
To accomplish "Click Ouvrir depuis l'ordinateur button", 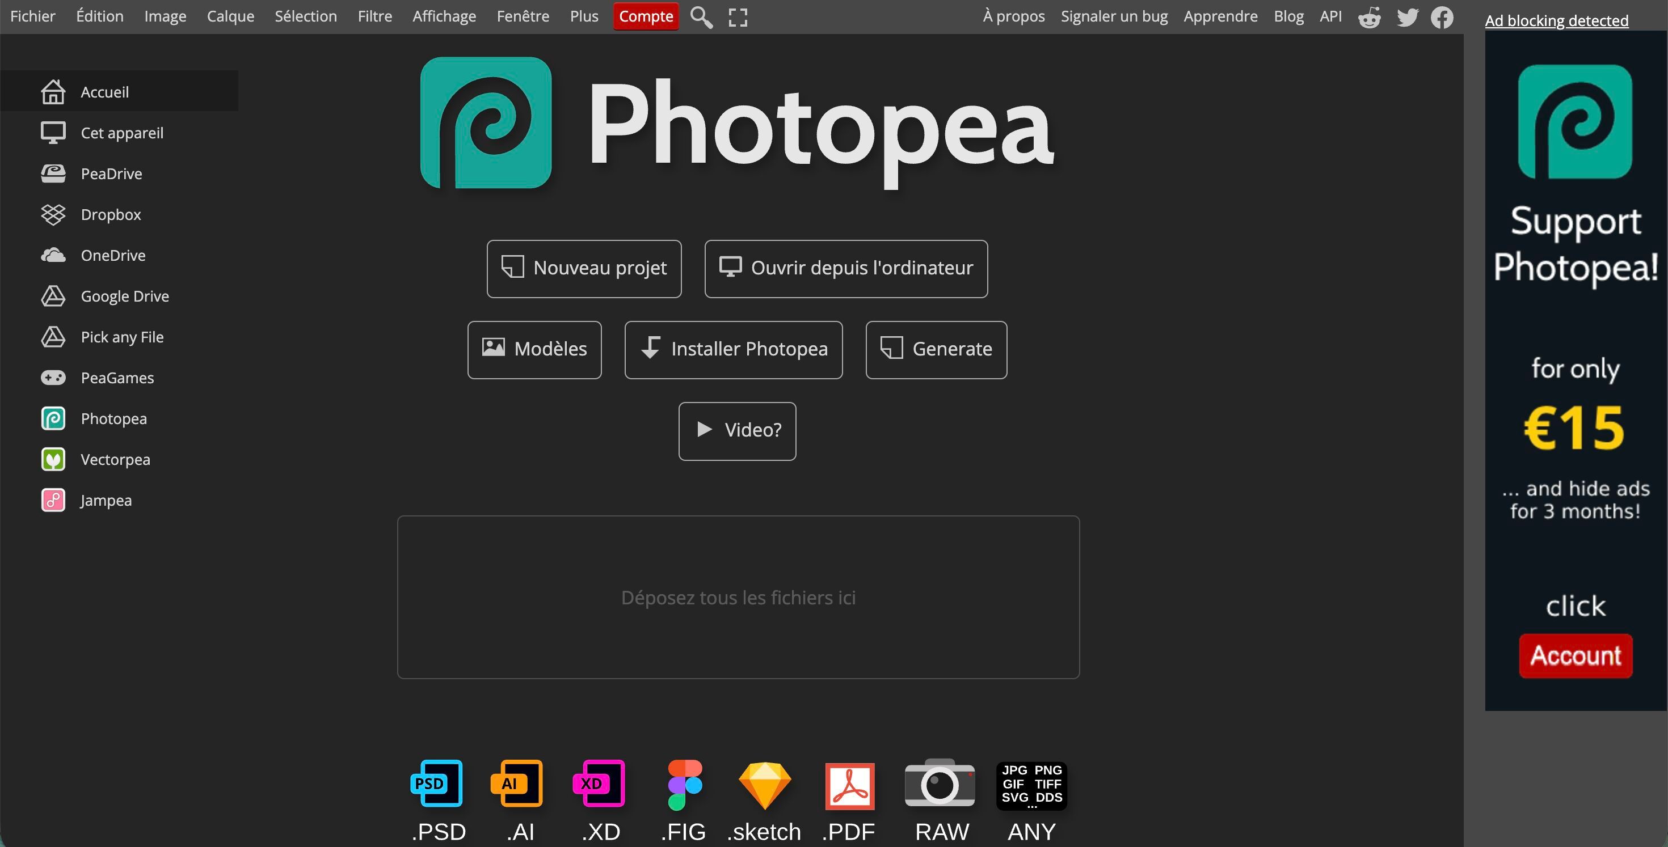I will tap(846, 269).
